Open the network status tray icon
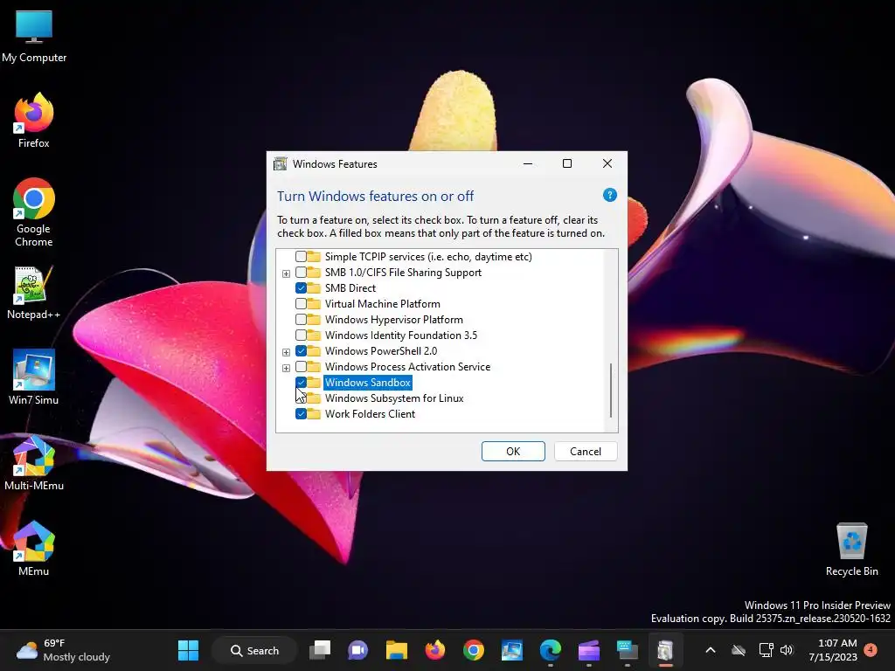The image size is (895, 671). click(766, 650)
